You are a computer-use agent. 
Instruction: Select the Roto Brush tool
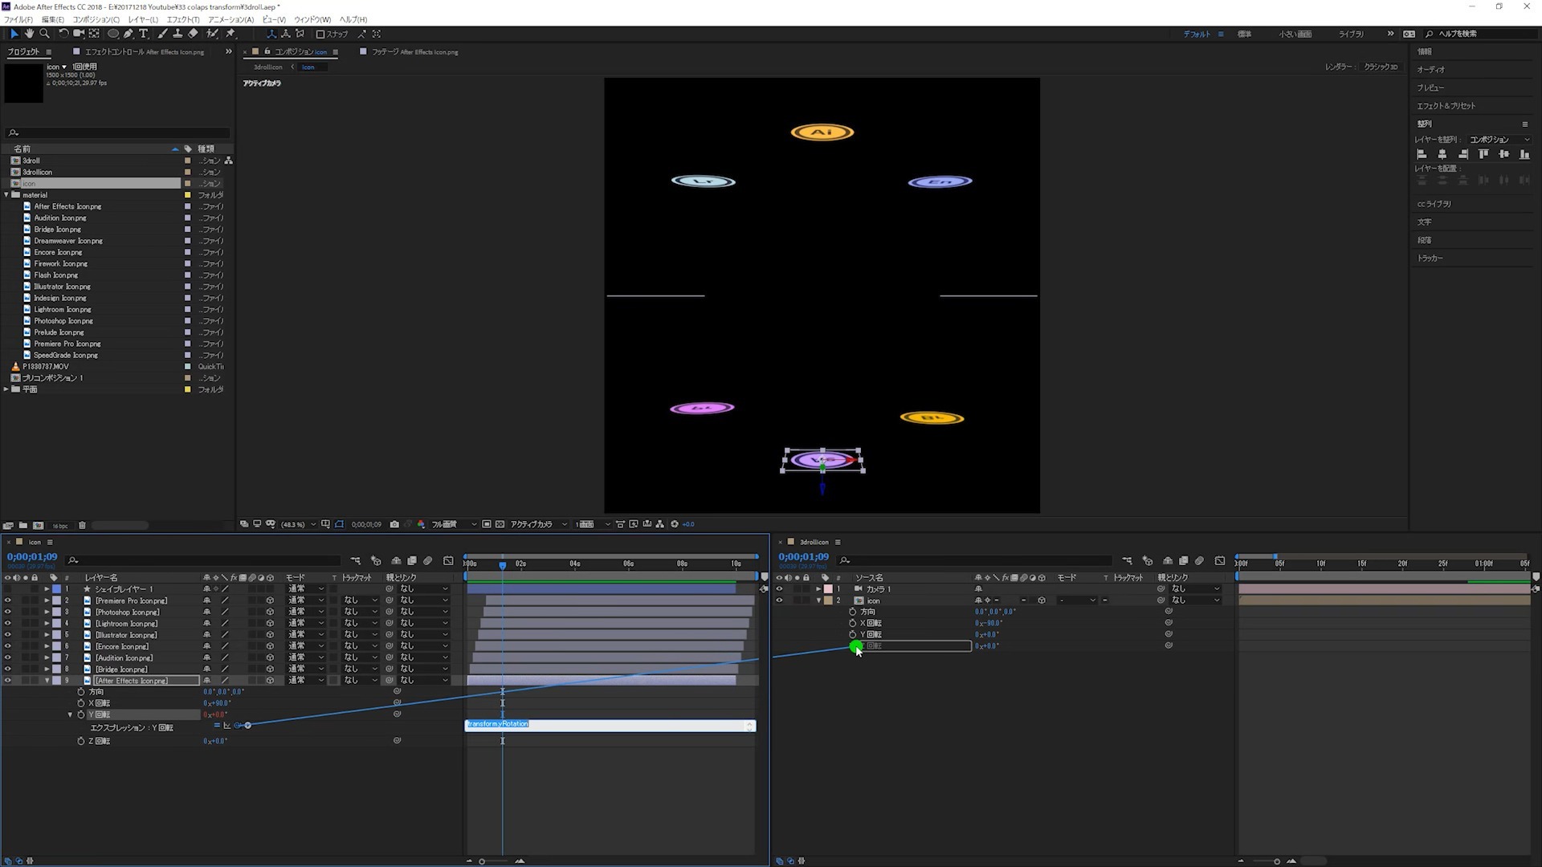click(212, 34)
